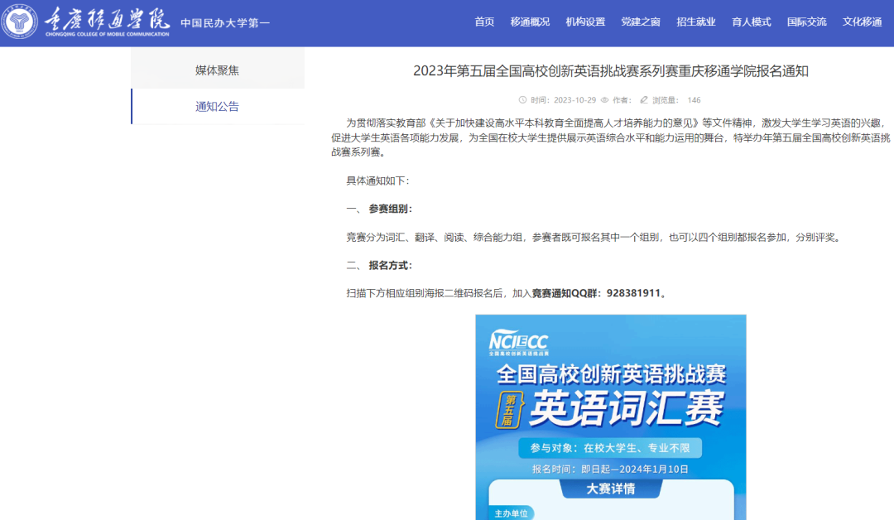Select the 媒体聚焦 sidebar tab
The height and width of the screenshot is (520, 894).
(x=217, y=70)
